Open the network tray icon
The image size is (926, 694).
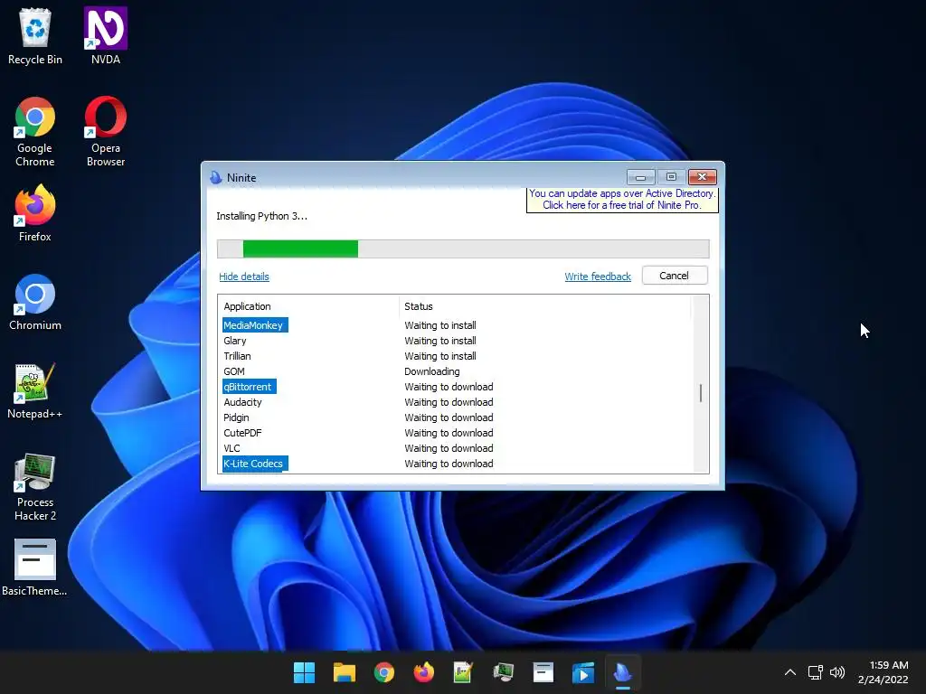click(816, 672)
